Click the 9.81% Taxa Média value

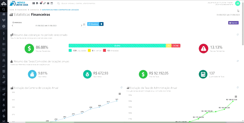43,73
